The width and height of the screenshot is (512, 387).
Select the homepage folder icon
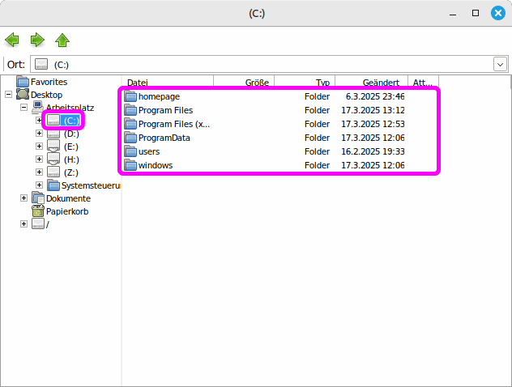[x=130, y=96]
